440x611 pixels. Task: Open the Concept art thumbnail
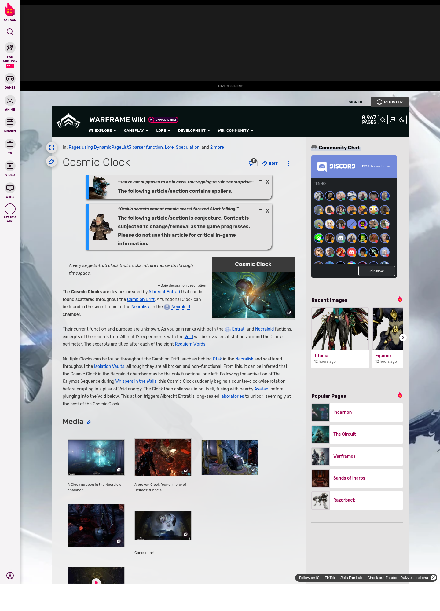coord(163,525)
